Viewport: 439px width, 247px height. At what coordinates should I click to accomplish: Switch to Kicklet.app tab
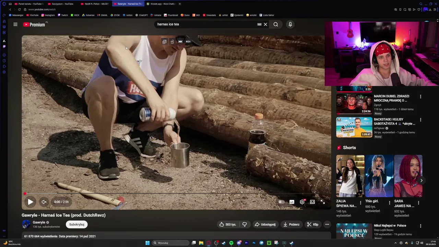pos(161,4)
